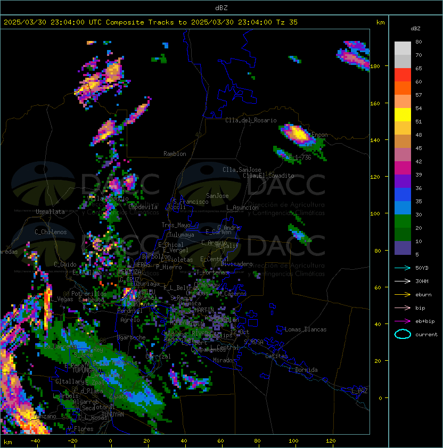This screenshot has width=443, height=448.
Task: Click the 'Catitas' map label
Action: (x=276, y=356)
